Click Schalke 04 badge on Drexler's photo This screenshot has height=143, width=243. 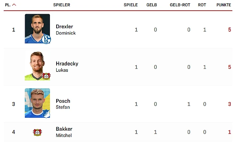(46, 39)
